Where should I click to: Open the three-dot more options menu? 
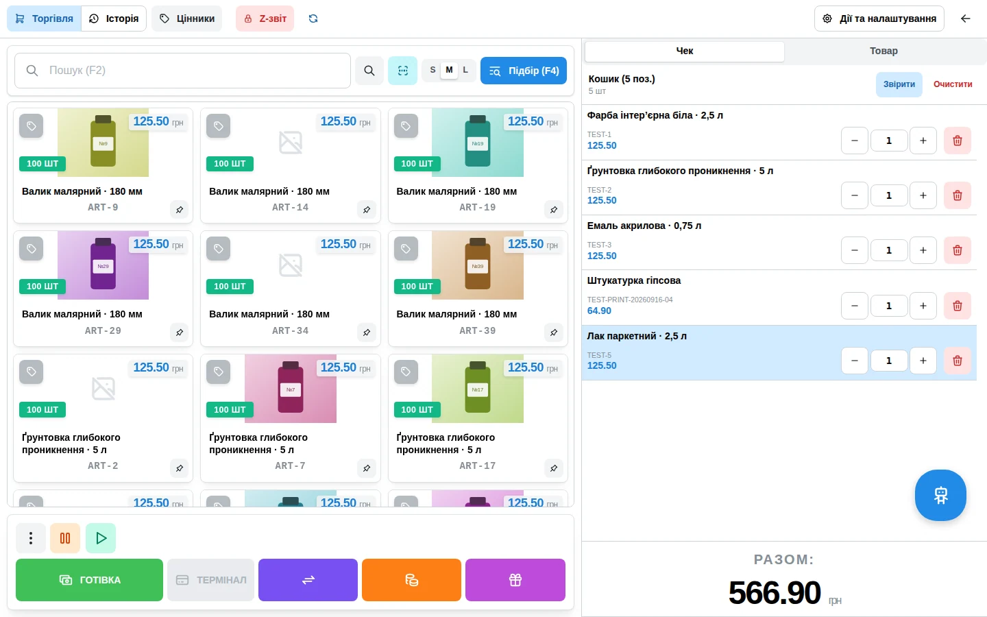(31, 538)
